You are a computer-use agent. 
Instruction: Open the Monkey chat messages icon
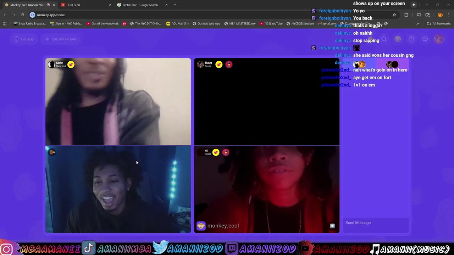click(425, 39)
